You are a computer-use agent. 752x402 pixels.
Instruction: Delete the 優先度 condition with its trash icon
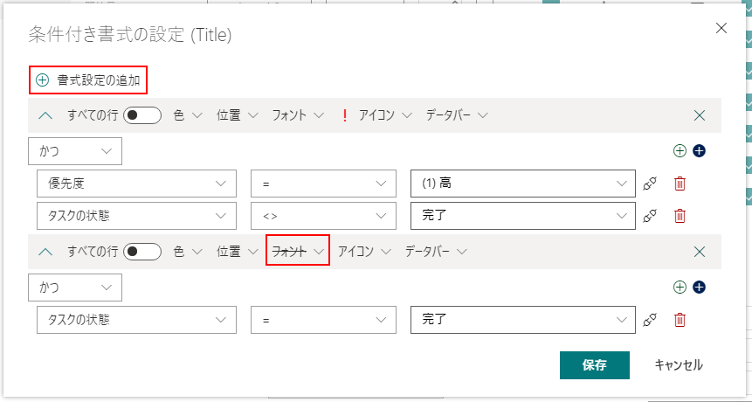tap(680, 184)
